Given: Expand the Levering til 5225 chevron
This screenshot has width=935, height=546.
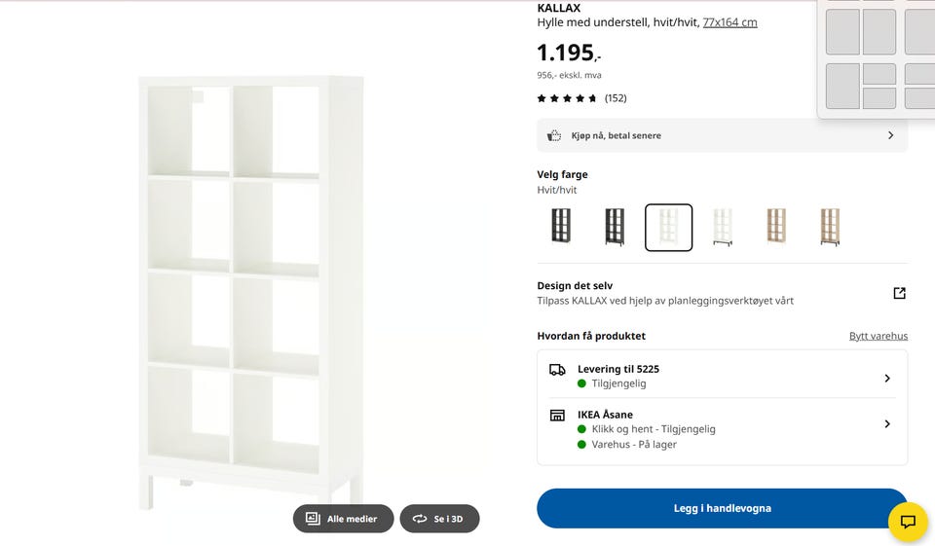Looking at the screenshot, I should (x=887, y=378).
